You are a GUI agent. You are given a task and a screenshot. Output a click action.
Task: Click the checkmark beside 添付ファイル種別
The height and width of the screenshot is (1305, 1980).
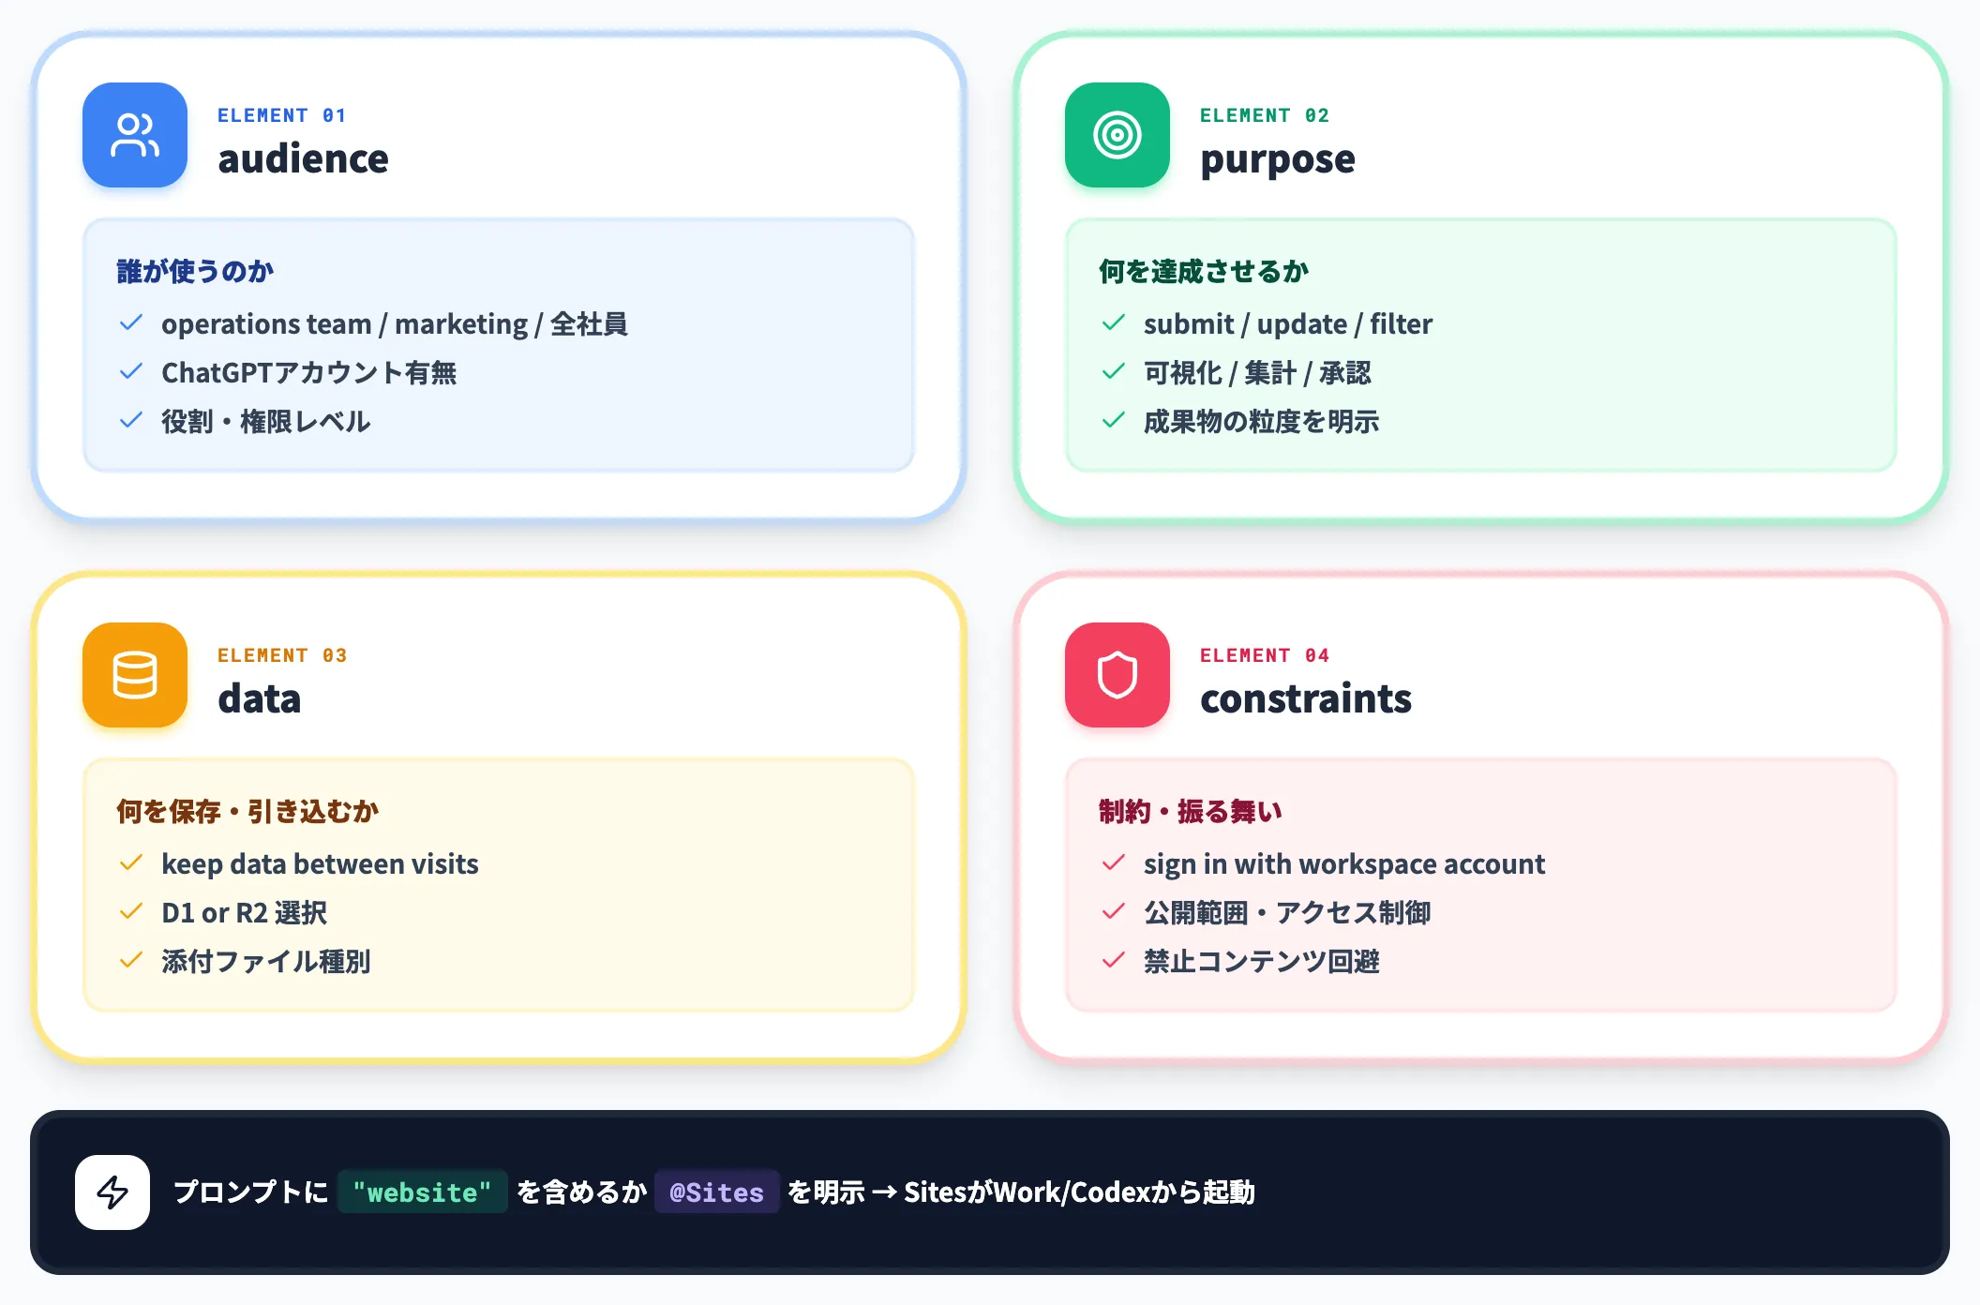pos(131,961)
